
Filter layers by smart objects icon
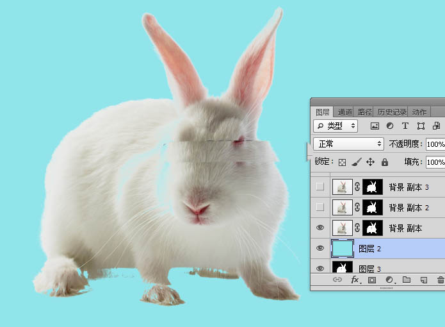pos(436,126)
